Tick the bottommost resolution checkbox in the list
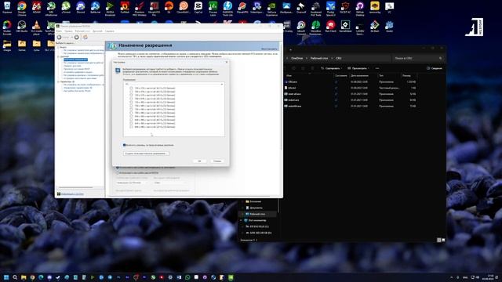 [131, 127]
